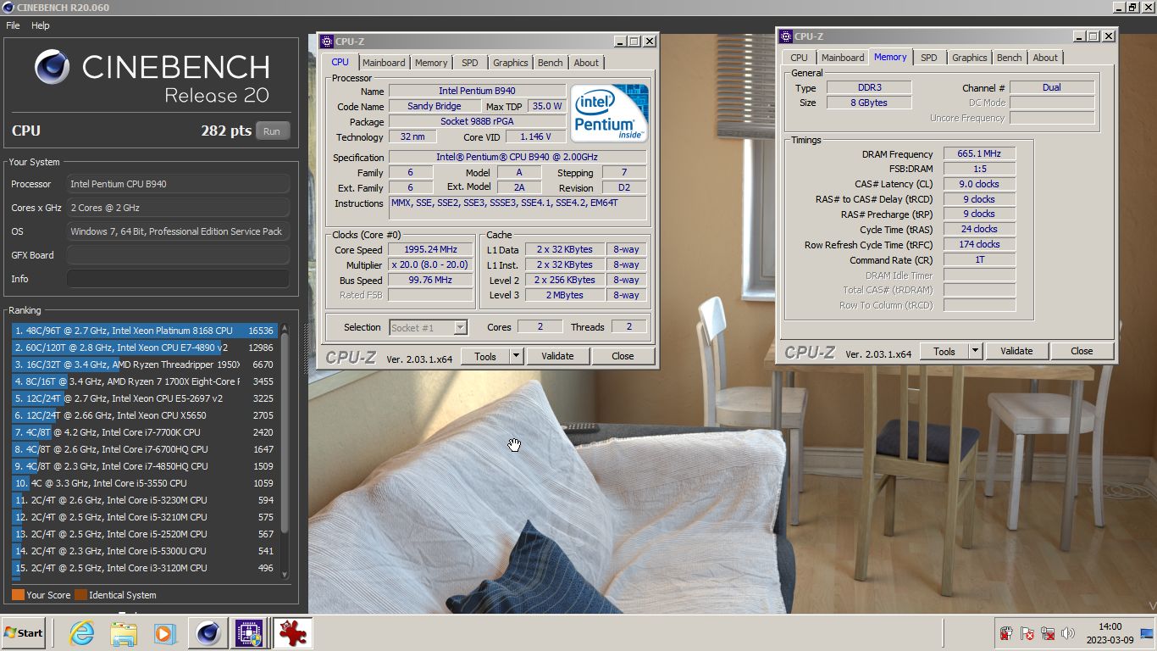Image resolution: width=1157 pixels, height=651 pixels.
Task: Maximize the CPU-Z Memory window
Action: point(1093,36)
